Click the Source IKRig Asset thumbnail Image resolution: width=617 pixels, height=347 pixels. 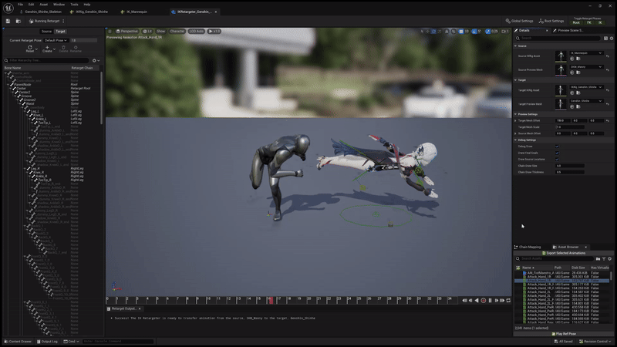(561, 56)
